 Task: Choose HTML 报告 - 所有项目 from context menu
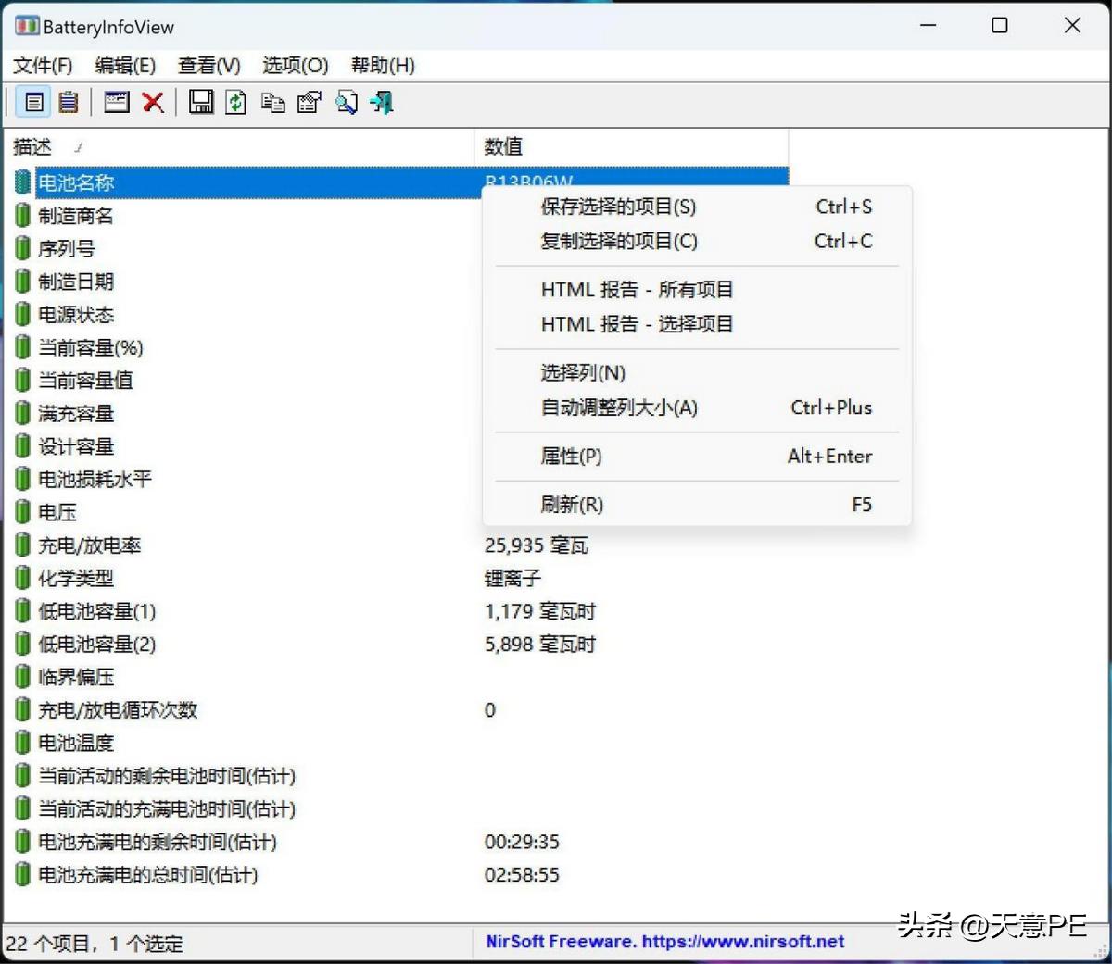point(638,289)
